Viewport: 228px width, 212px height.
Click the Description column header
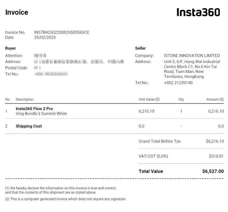pos(24,99)
